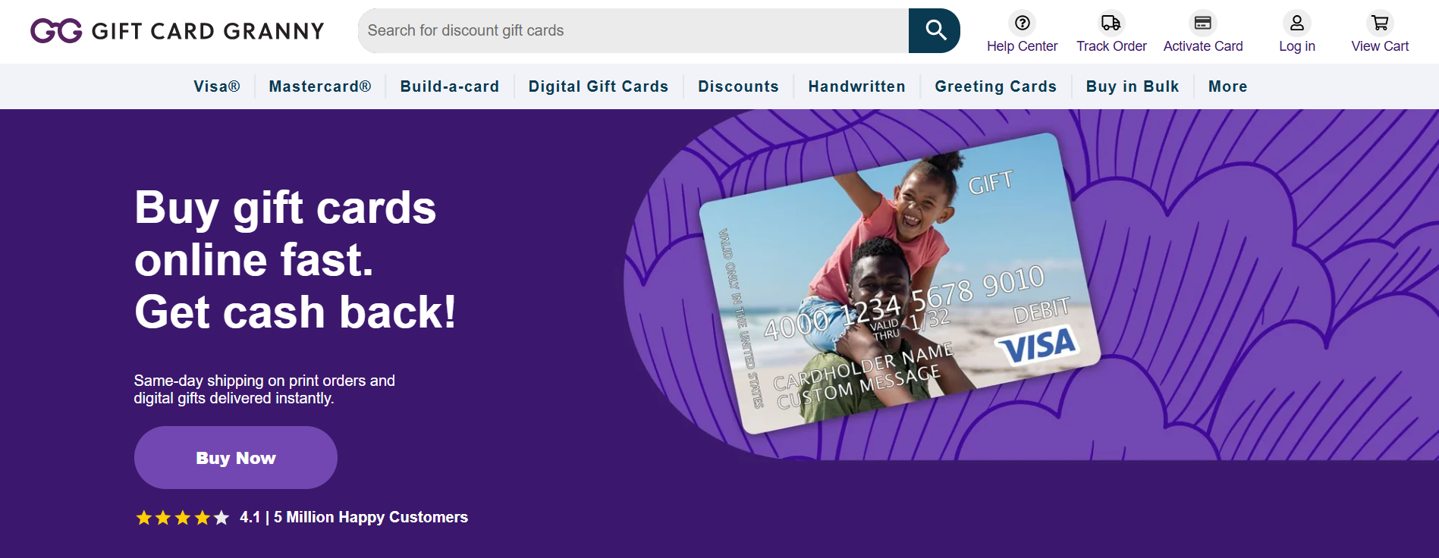This screenshot has width=1439, height=558.
Task: Expand the Discounts menu
Action: [739, 86]
